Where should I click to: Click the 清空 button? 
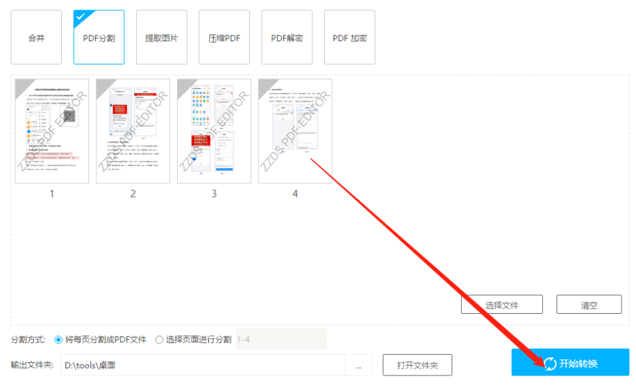[589, 305]
